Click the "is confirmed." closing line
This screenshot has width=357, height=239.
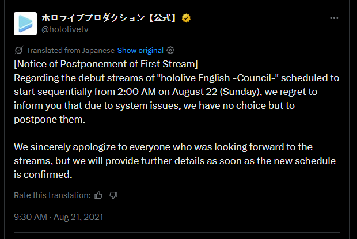[42, 173]
